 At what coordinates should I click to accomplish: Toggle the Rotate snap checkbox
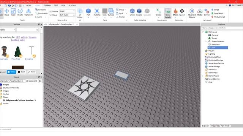pos(50,11)
